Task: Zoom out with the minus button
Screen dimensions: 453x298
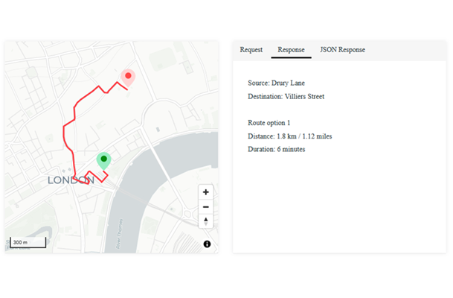Action: click(206, 206)
